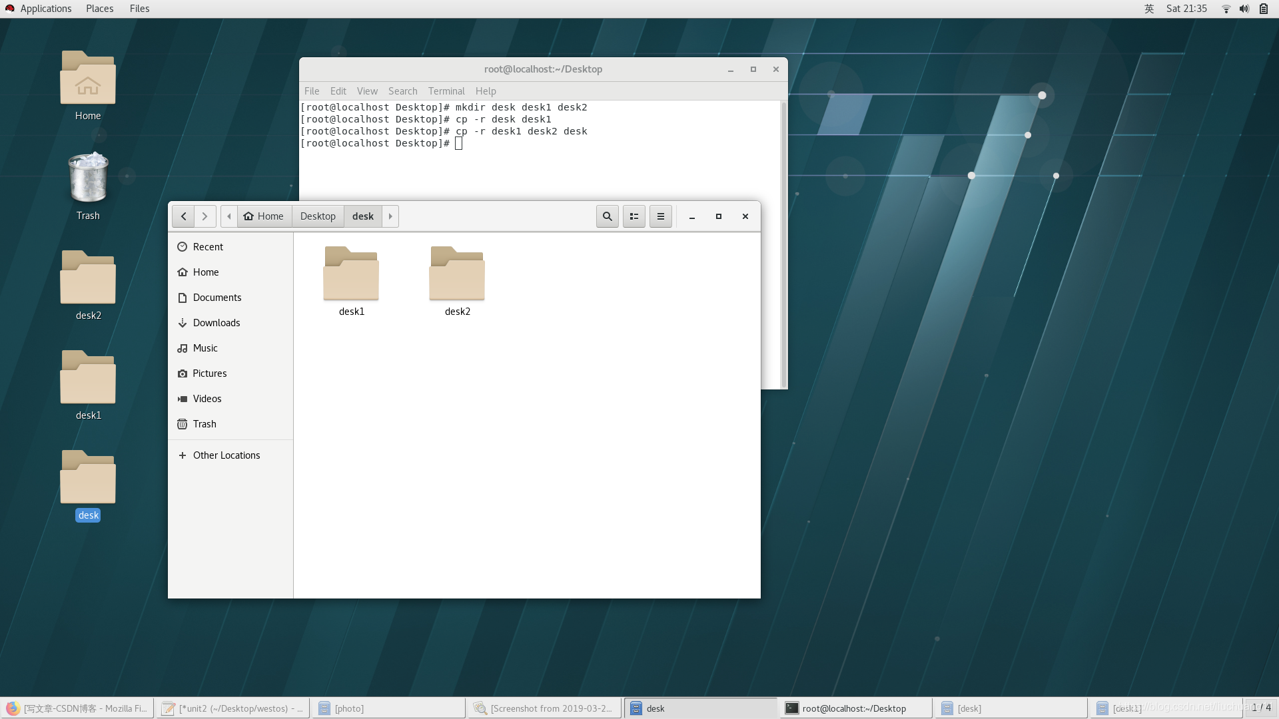1279x719 pixels.
Task: Switch to root@localhost terminal taskbar item
Action: tap(857, 708)
